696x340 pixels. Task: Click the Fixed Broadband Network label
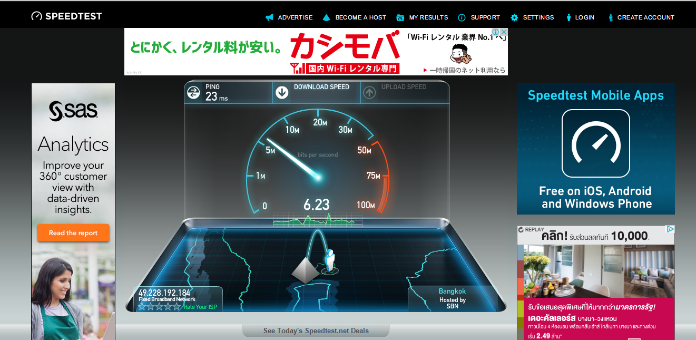[x=167, y=299]
